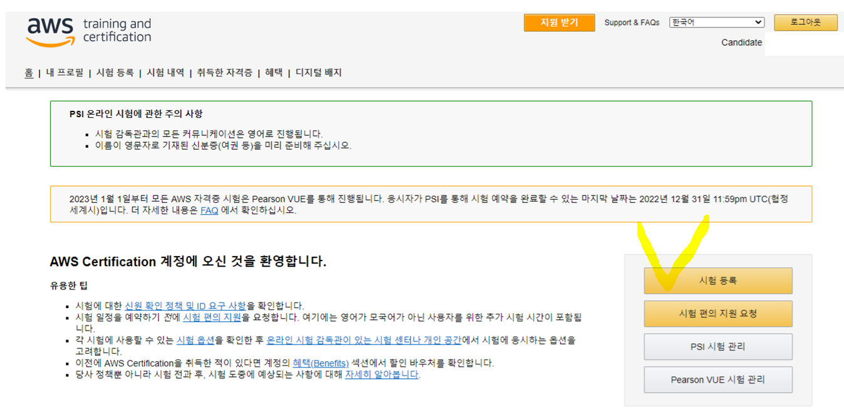Select the PSI 온라인 시험에 관한 주의 사항 heading
844x417 pixels.
pyautogui.click(x=136, y=114)
